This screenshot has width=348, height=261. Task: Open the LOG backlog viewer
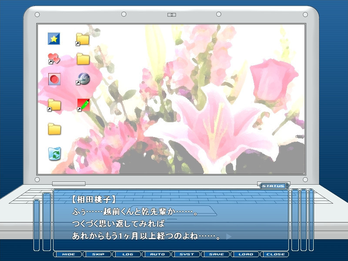point(127,254)
